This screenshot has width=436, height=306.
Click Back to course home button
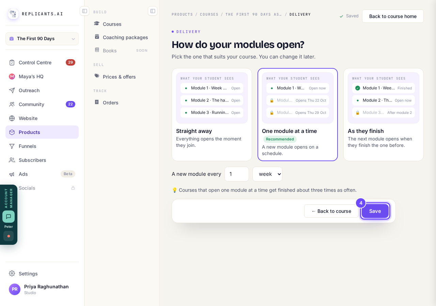point(393,16)
